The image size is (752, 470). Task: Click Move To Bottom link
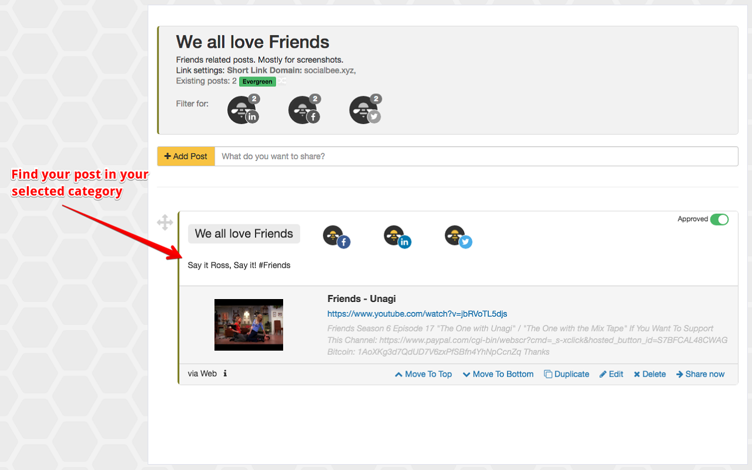pyautogui.click(x=498, y=374)
